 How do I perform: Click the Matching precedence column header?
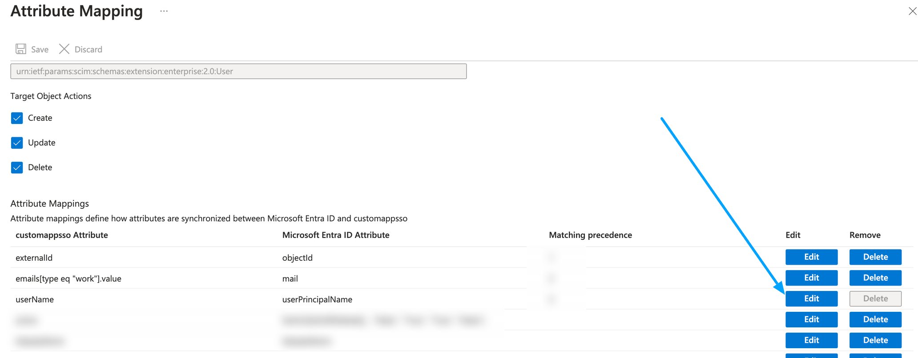[x=590, y=235]
